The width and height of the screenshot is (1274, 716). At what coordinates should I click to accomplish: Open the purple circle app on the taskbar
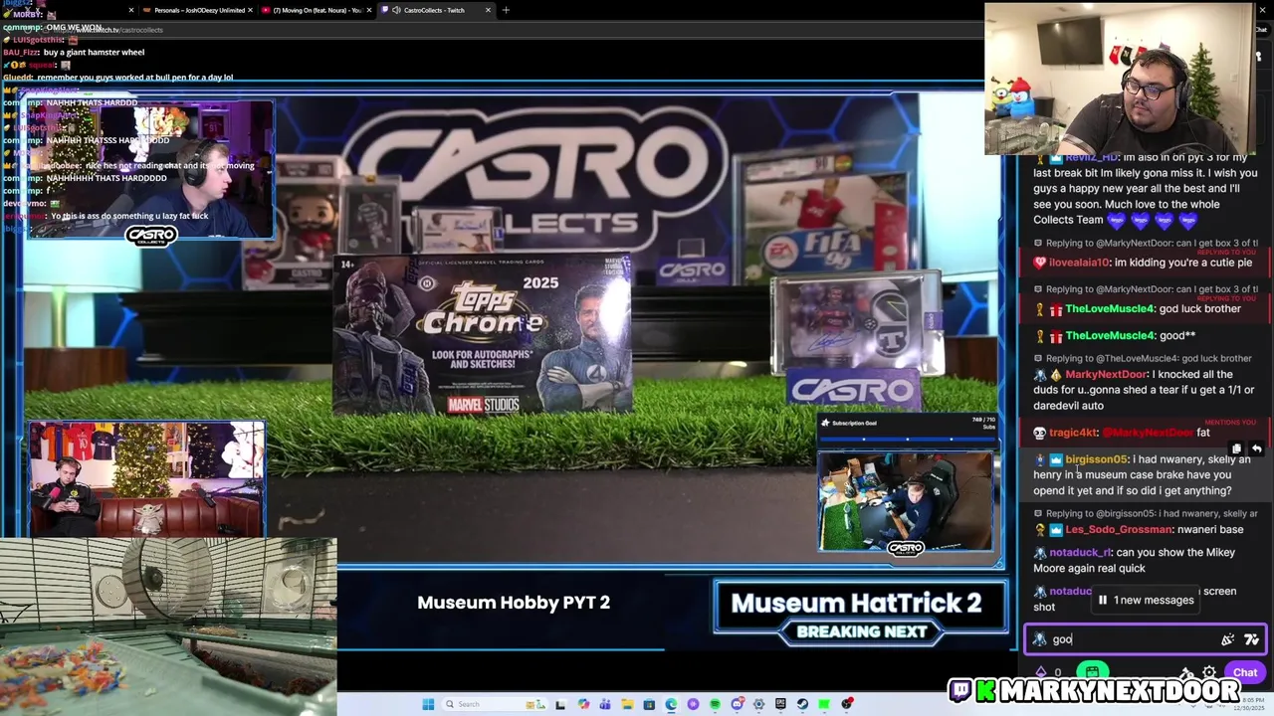click(693, 704)
